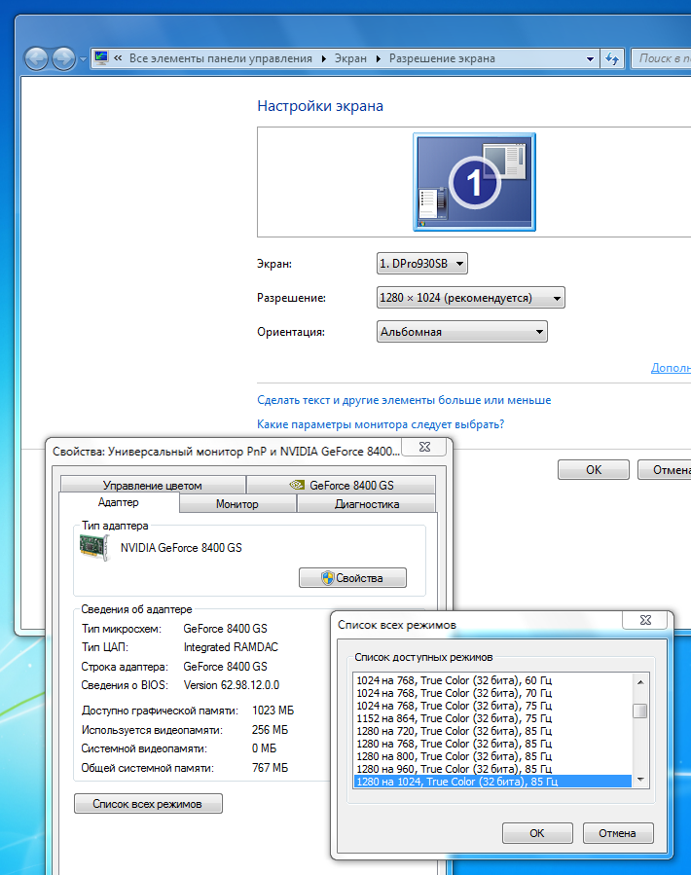Open breadcrumb 'Экран'
Screen dimensions: 691x875
(x=350, y=58)
